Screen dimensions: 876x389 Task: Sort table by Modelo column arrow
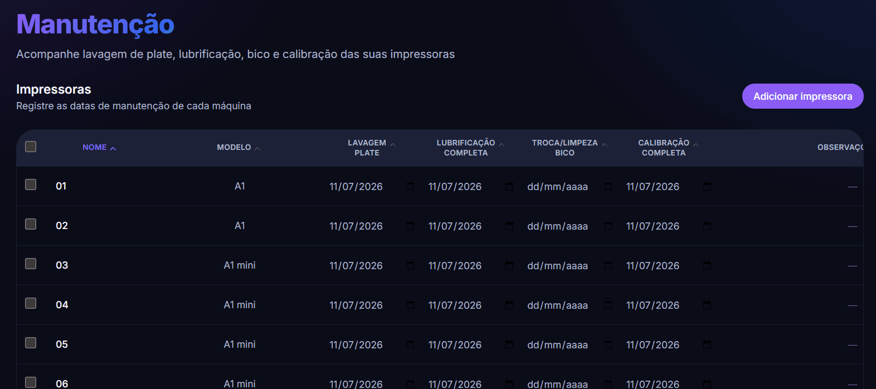(x=257, y=148)
